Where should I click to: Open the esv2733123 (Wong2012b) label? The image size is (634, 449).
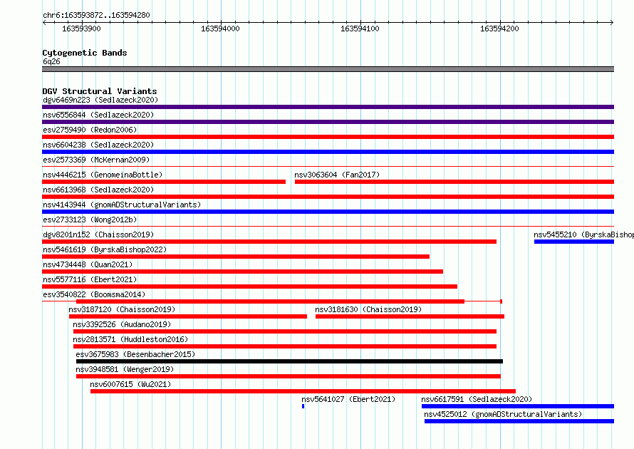[x=90, y=220]
